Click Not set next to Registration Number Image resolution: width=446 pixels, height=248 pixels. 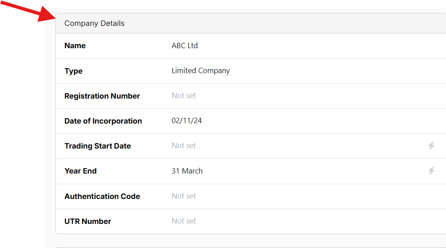point(184,95)
